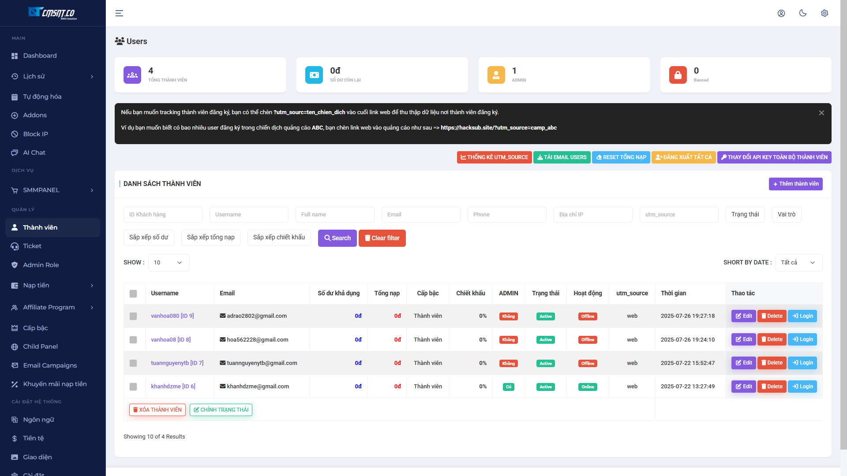847x476 pixels.
Task: Go to Block IP
Action: (x=53, y=134)
